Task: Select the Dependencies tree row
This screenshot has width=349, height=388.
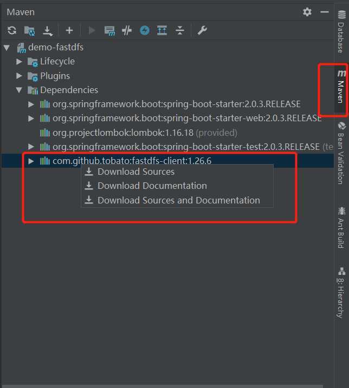Action: [167, 90]
